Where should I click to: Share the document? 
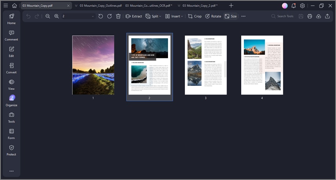[327, 16]
